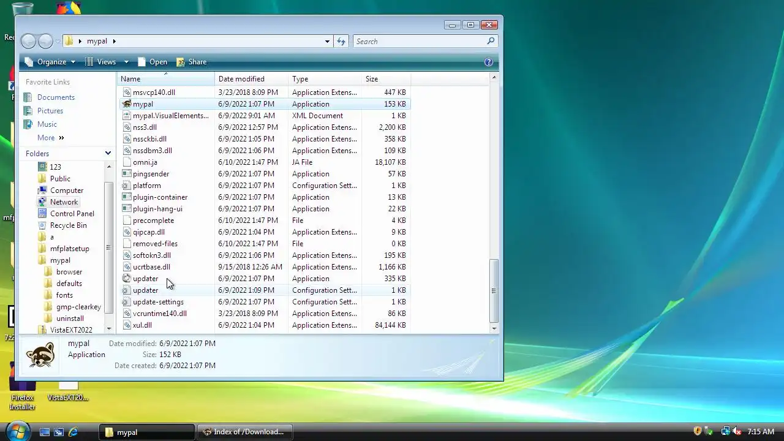Sort by the Type column header

(325, 79)
